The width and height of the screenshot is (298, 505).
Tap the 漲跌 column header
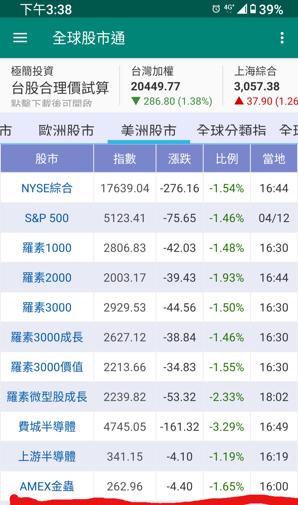coord(180,159)
